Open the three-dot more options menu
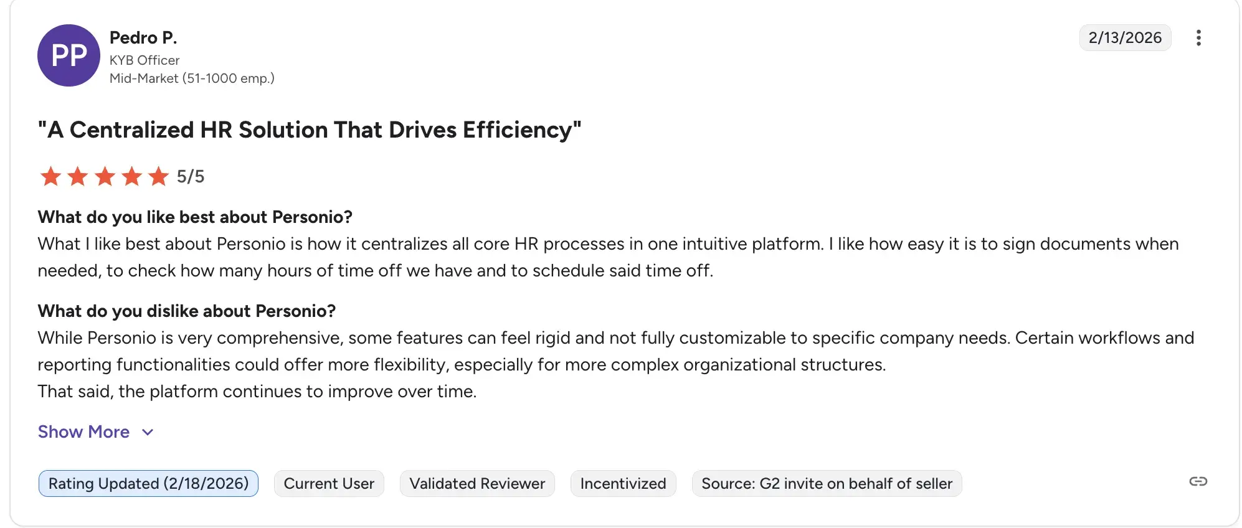Screen dimensions: 1242x528 point(1198,38)
